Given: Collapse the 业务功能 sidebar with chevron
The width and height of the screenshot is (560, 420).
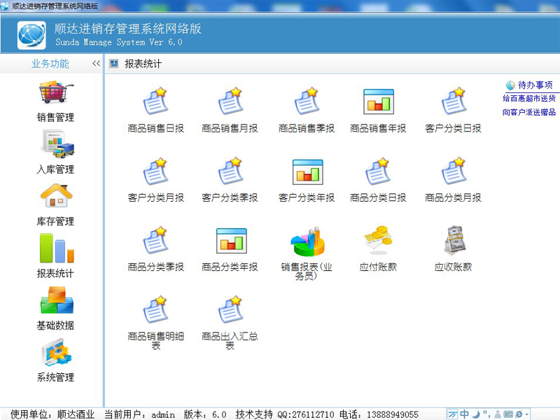Looking at the screenshot, I should (96, 64).
